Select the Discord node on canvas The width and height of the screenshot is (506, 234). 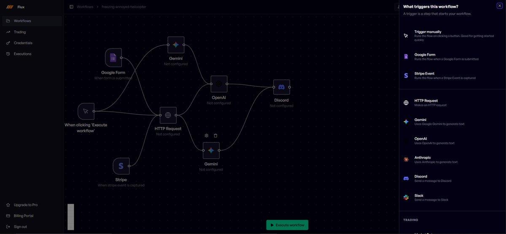[x=282, y=87]
